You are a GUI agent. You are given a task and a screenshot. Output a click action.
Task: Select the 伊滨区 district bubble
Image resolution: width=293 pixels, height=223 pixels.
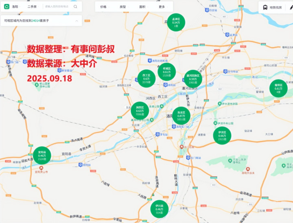coord(222,136)
